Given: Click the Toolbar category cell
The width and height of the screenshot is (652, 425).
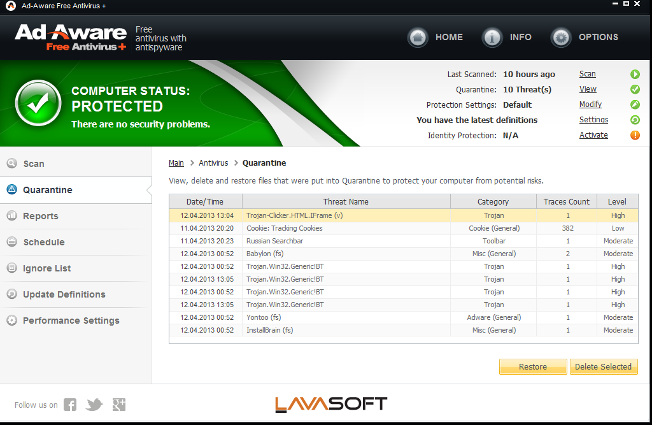Looking at the screenshot, I should pos(494,241).
